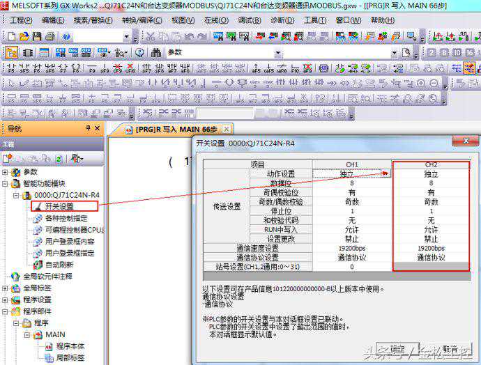
Task: Click the Save Project disk icon
Action: tap(36, 36)
